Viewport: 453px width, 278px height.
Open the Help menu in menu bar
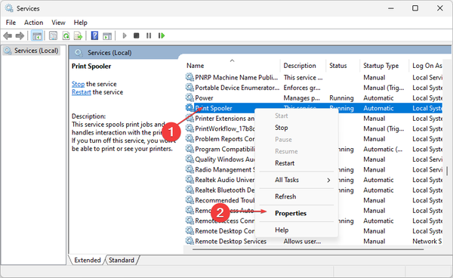80,23
